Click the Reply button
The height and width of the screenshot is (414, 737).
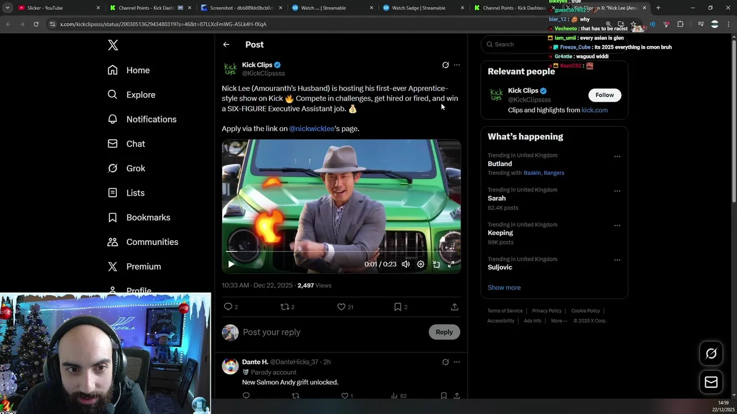point(444,332)
